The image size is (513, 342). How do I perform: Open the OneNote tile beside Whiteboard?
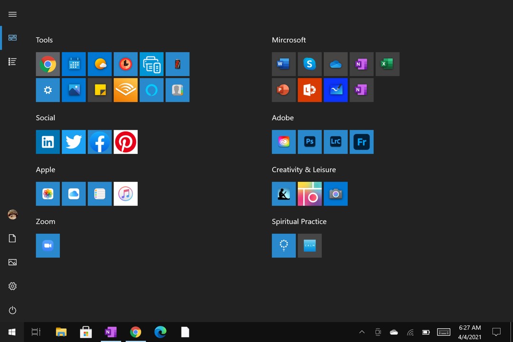point(361,90)
